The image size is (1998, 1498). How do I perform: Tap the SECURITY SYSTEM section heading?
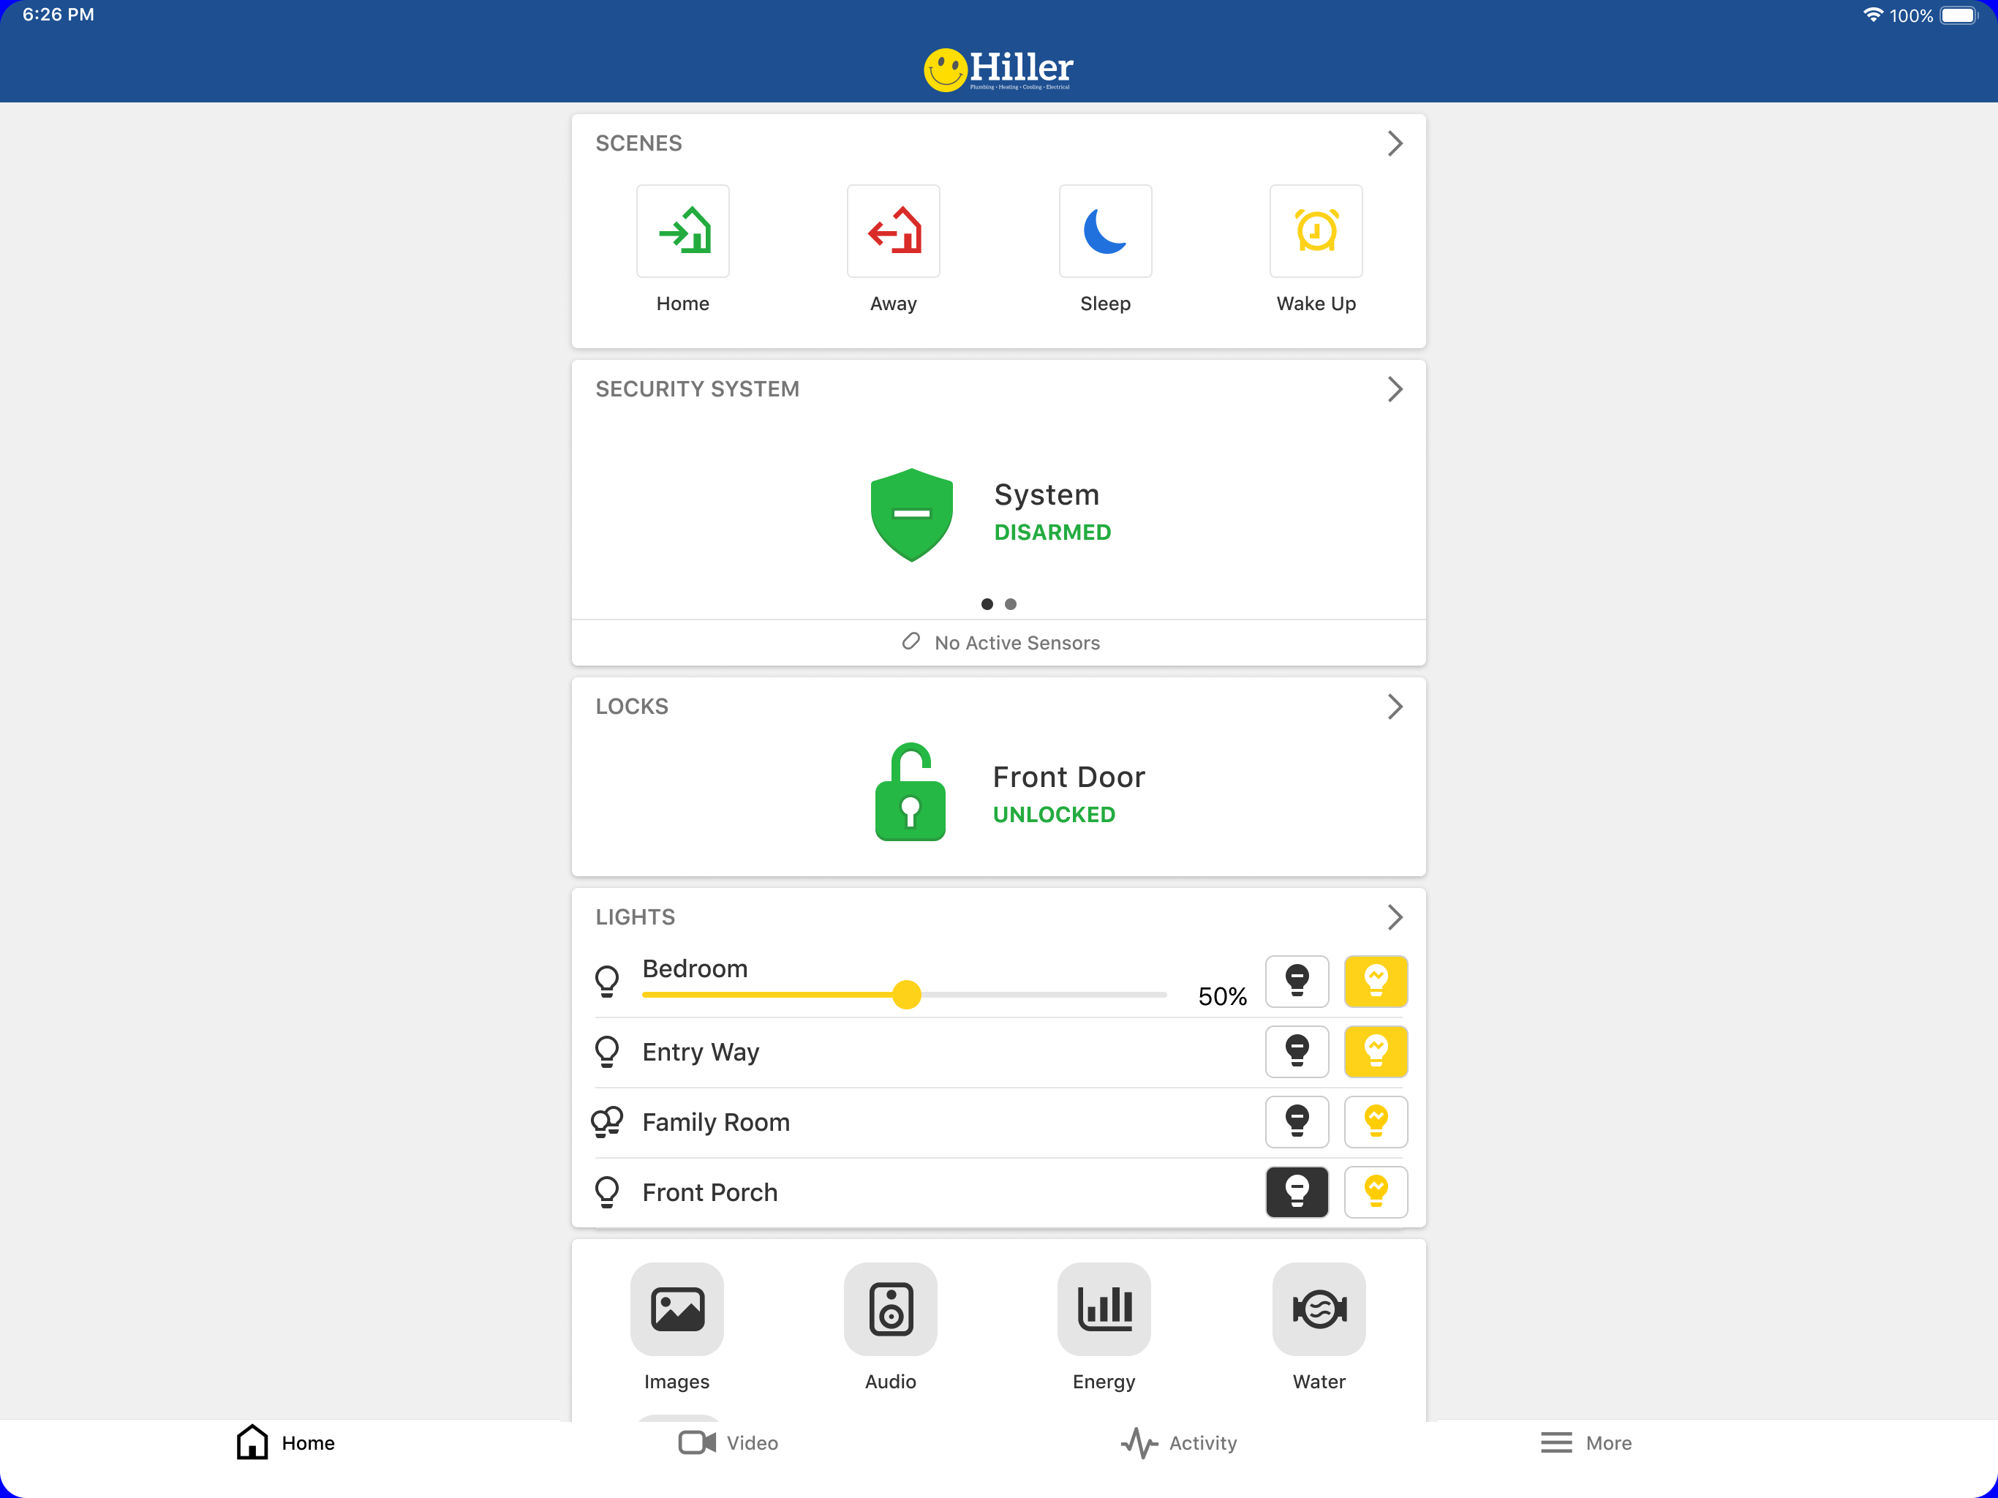(696, 389)
